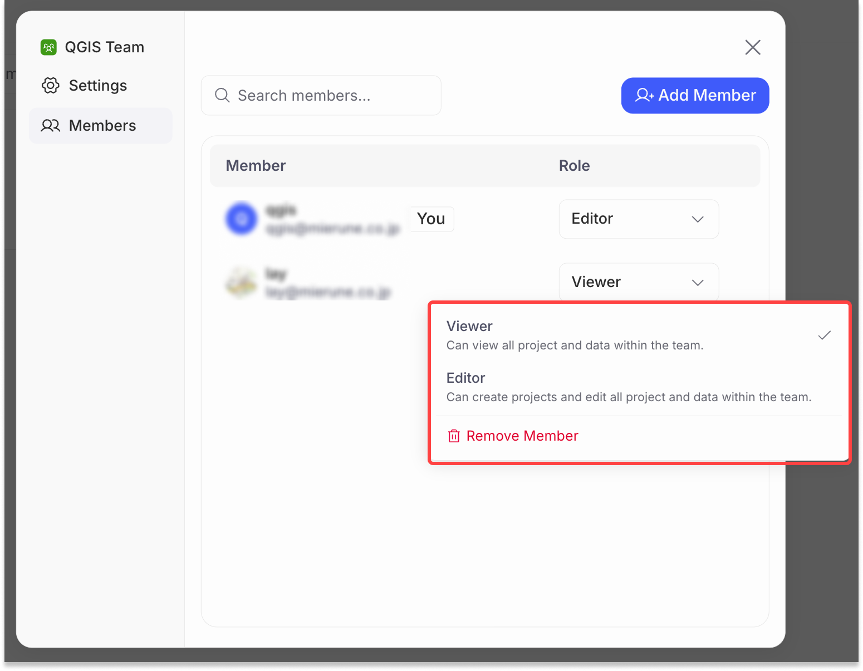Collapse the Viewer role dropdown
This screenshot has width=863, height=671.
[x=638, y=282]
